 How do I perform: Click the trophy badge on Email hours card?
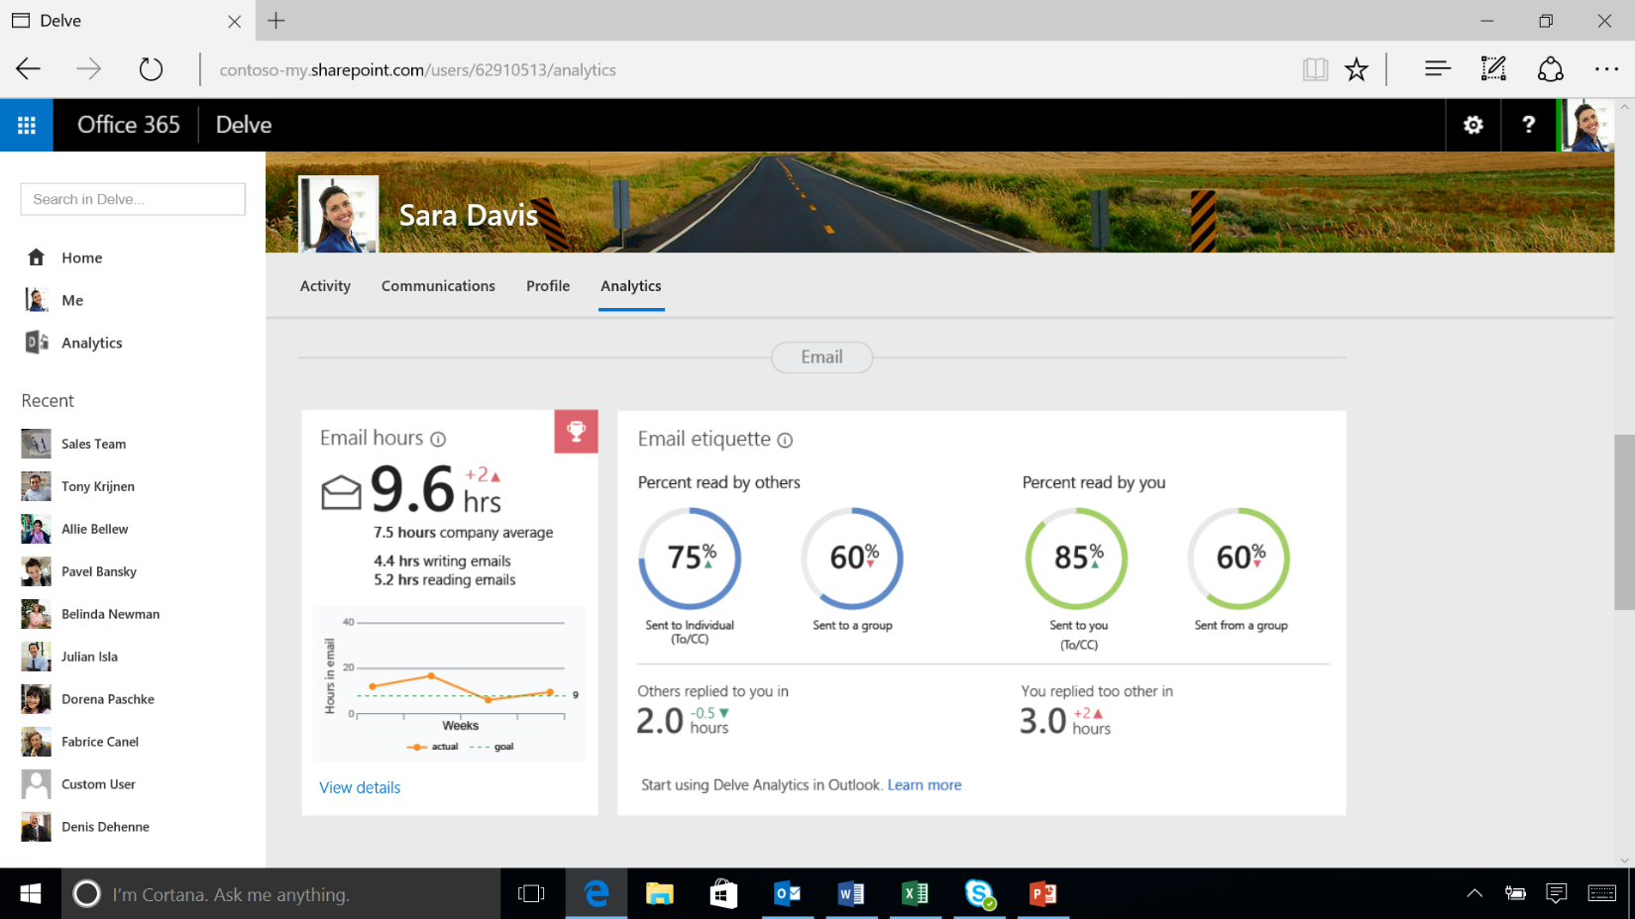pyautogui.click(x=576, y=431)
